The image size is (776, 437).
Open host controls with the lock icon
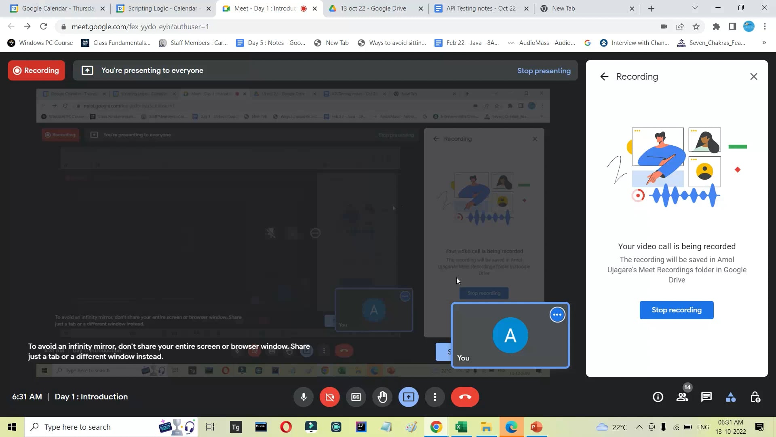(755, 397)
